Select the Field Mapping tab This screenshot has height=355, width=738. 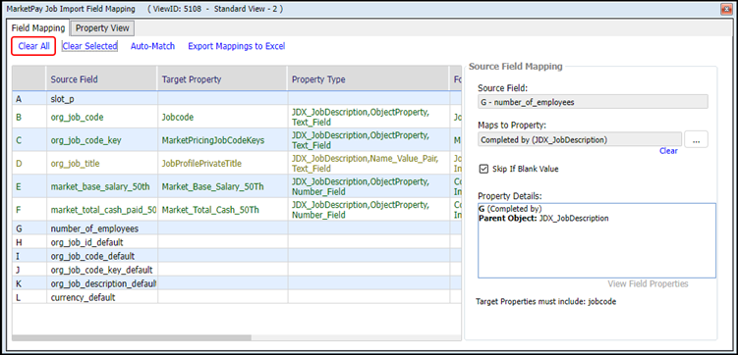point(38,27)
